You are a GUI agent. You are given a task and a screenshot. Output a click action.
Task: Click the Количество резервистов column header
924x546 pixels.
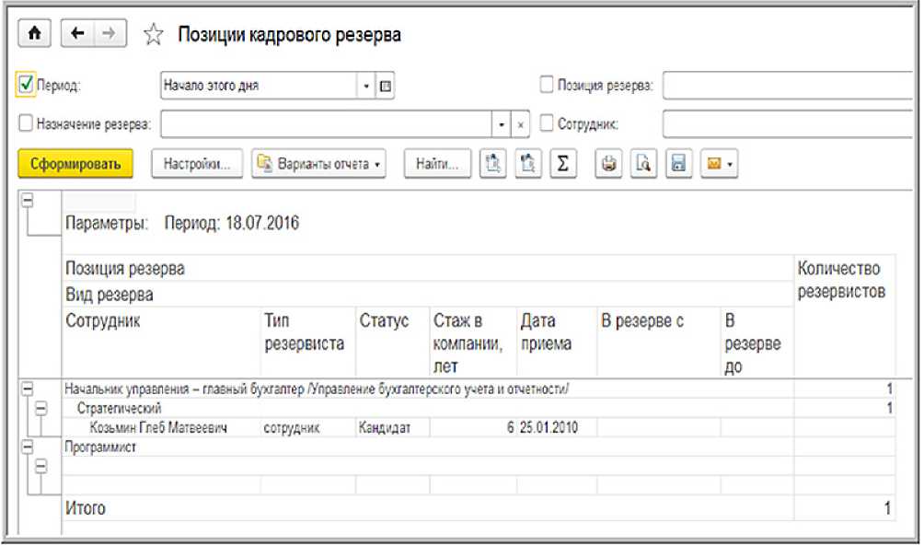tap(844, 316)
